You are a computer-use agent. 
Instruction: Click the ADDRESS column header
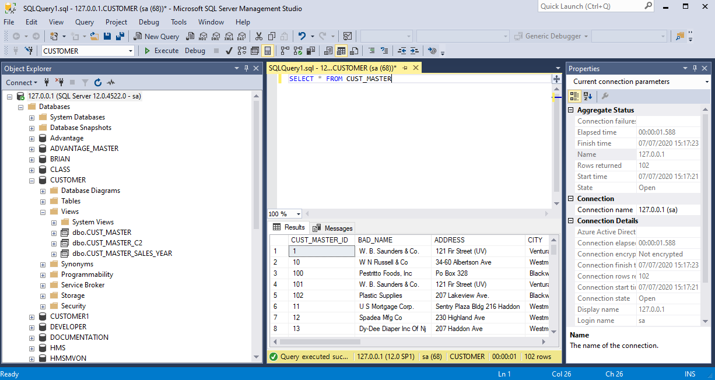[x=479, y=240]
